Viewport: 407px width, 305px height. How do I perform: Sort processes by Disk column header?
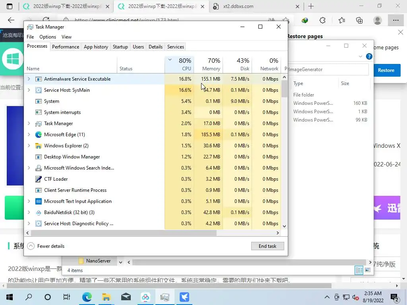pos(237,65)
